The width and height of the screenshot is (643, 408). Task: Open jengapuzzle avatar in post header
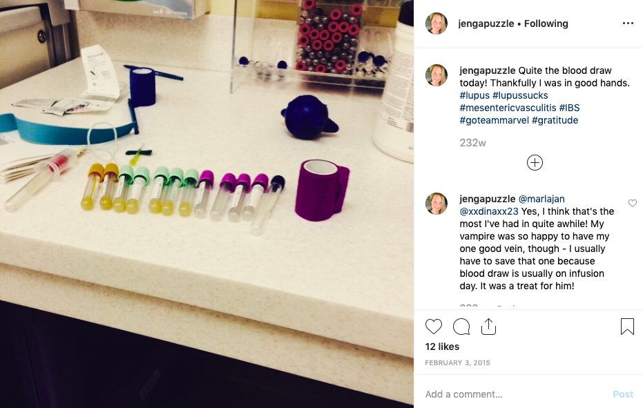[436, 23]
